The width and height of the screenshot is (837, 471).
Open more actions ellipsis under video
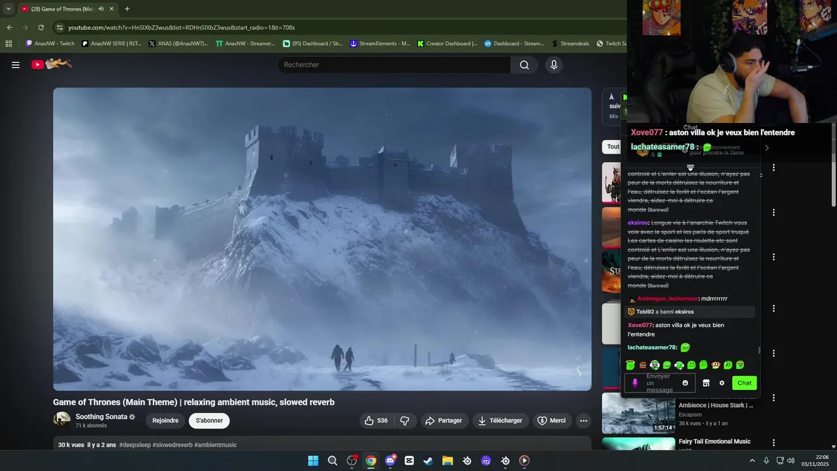(583, 421)
